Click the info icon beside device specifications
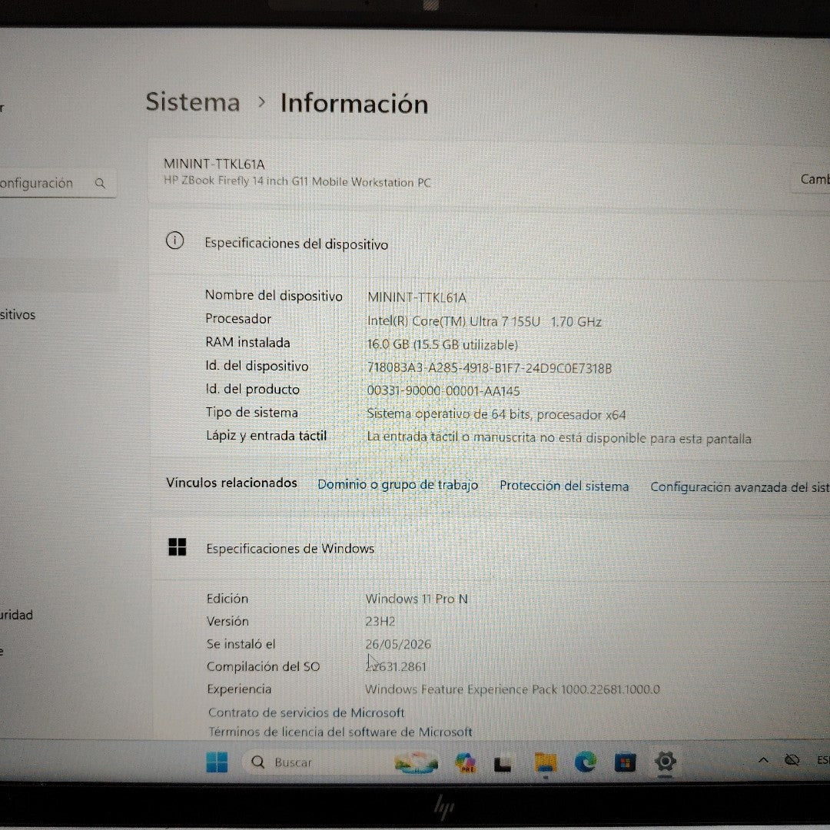 pos(174,241)
